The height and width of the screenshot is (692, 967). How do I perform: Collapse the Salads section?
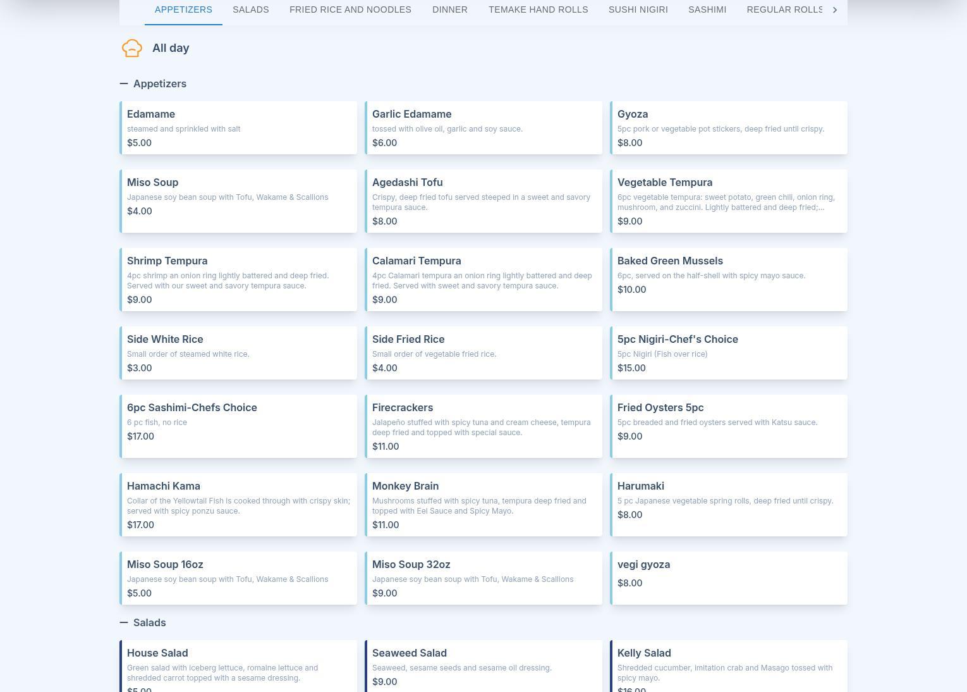[x=124, y=622]
